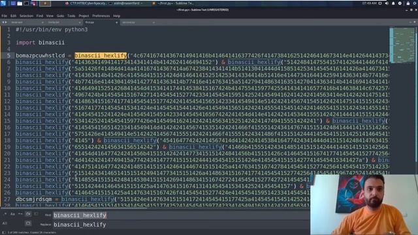Viewport: 418px width, 235px height.
Task: Switch to Sublime Text taskbar entry
Action: pyautogui.click(x=173, y=3)
